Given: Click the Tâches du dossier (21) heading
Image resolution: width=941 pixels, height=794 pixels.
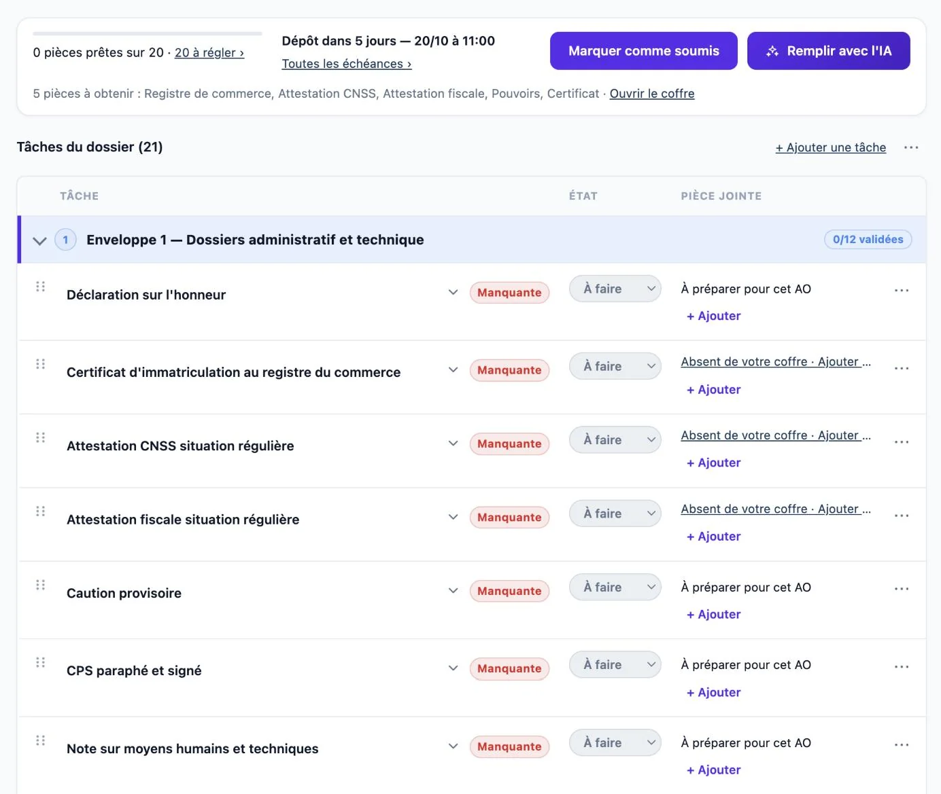Looking at the screenshot, I should pos(90,147).
